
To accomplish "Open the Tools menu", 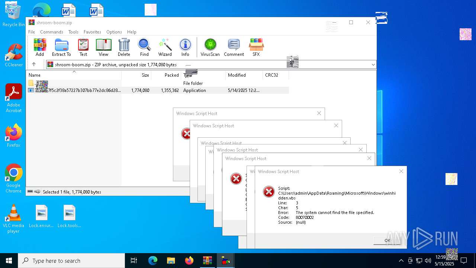I will click(x=73, y=32).
